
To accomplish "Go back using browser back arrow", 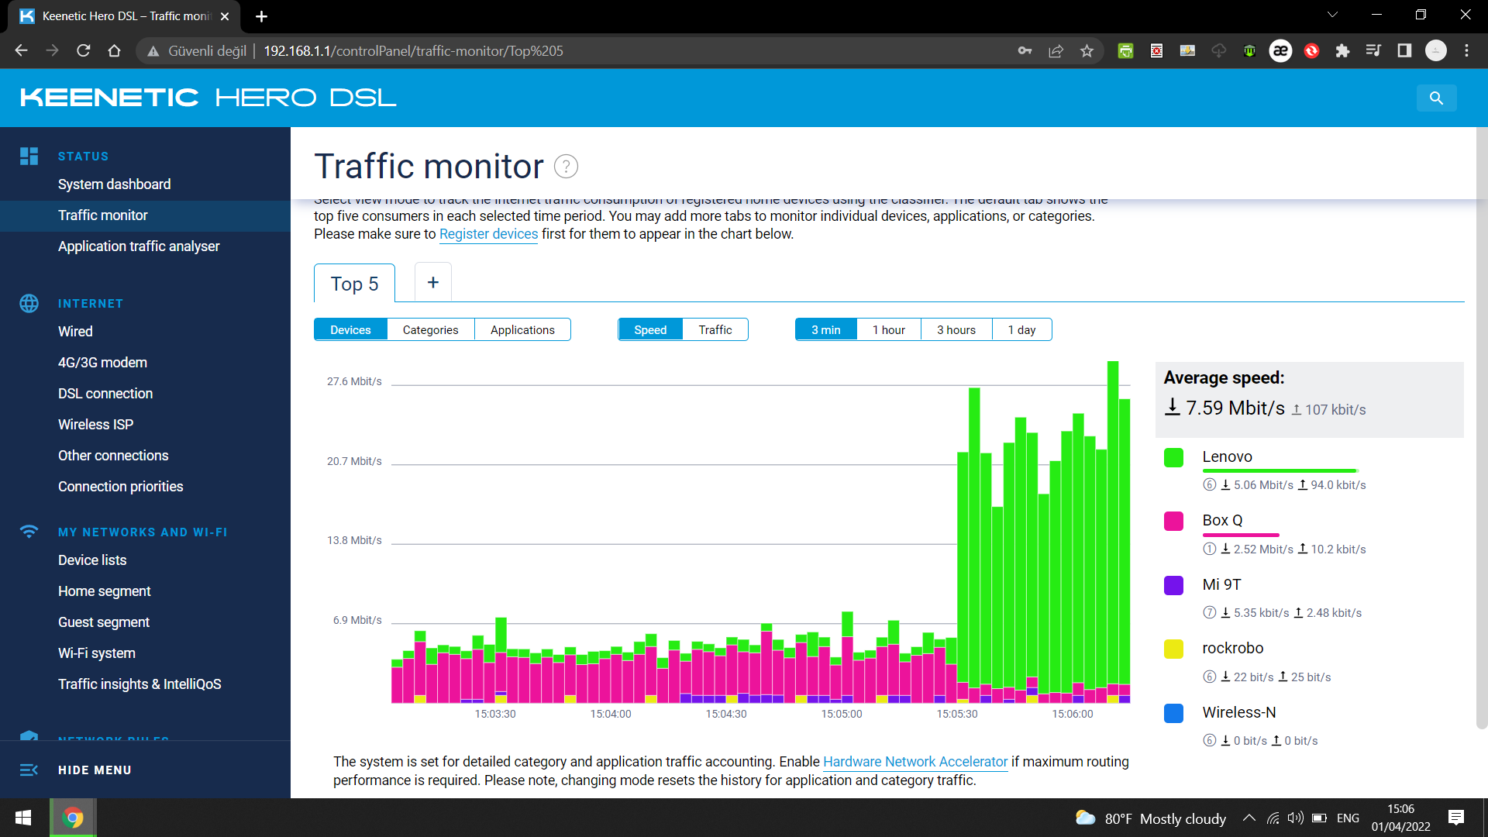I will point(21,50).
